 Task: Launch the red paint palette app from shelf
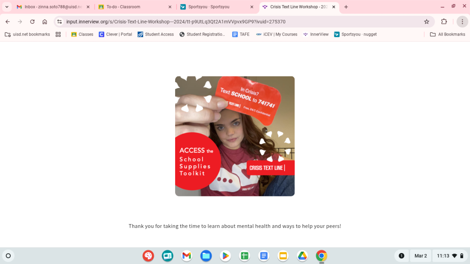[x=148, y=256]
